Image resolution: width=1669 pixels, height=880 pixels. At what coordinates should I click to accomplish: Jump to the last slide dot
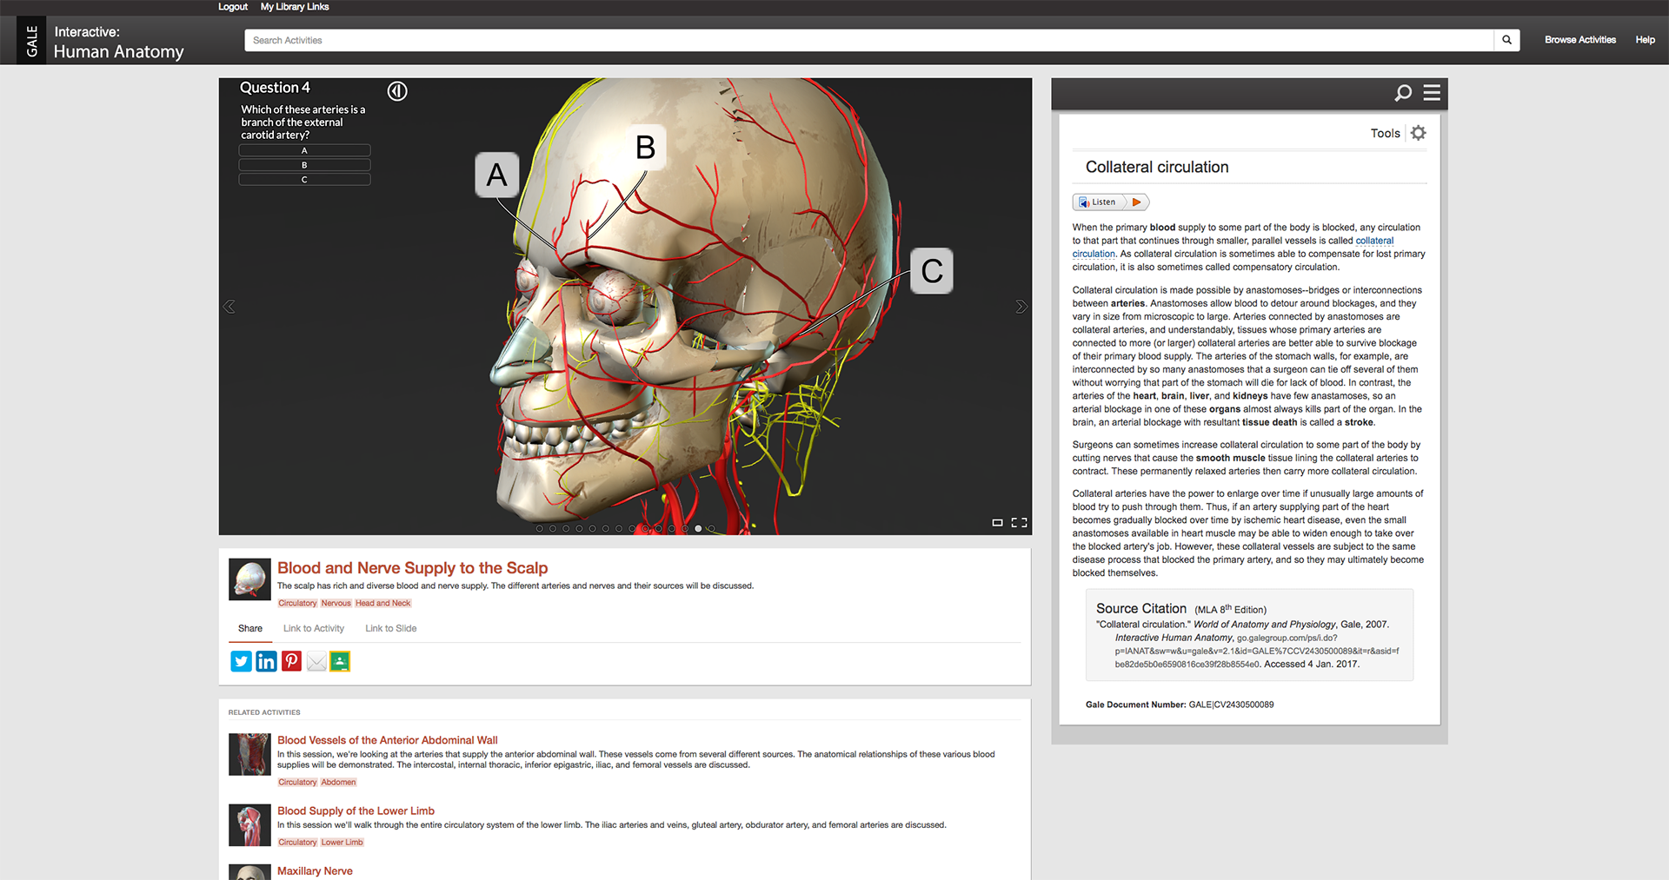click(x=711, y=528)
